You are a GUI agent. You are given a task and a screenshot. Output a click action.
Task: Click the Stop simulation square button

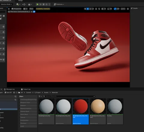(x=43, y=4)
